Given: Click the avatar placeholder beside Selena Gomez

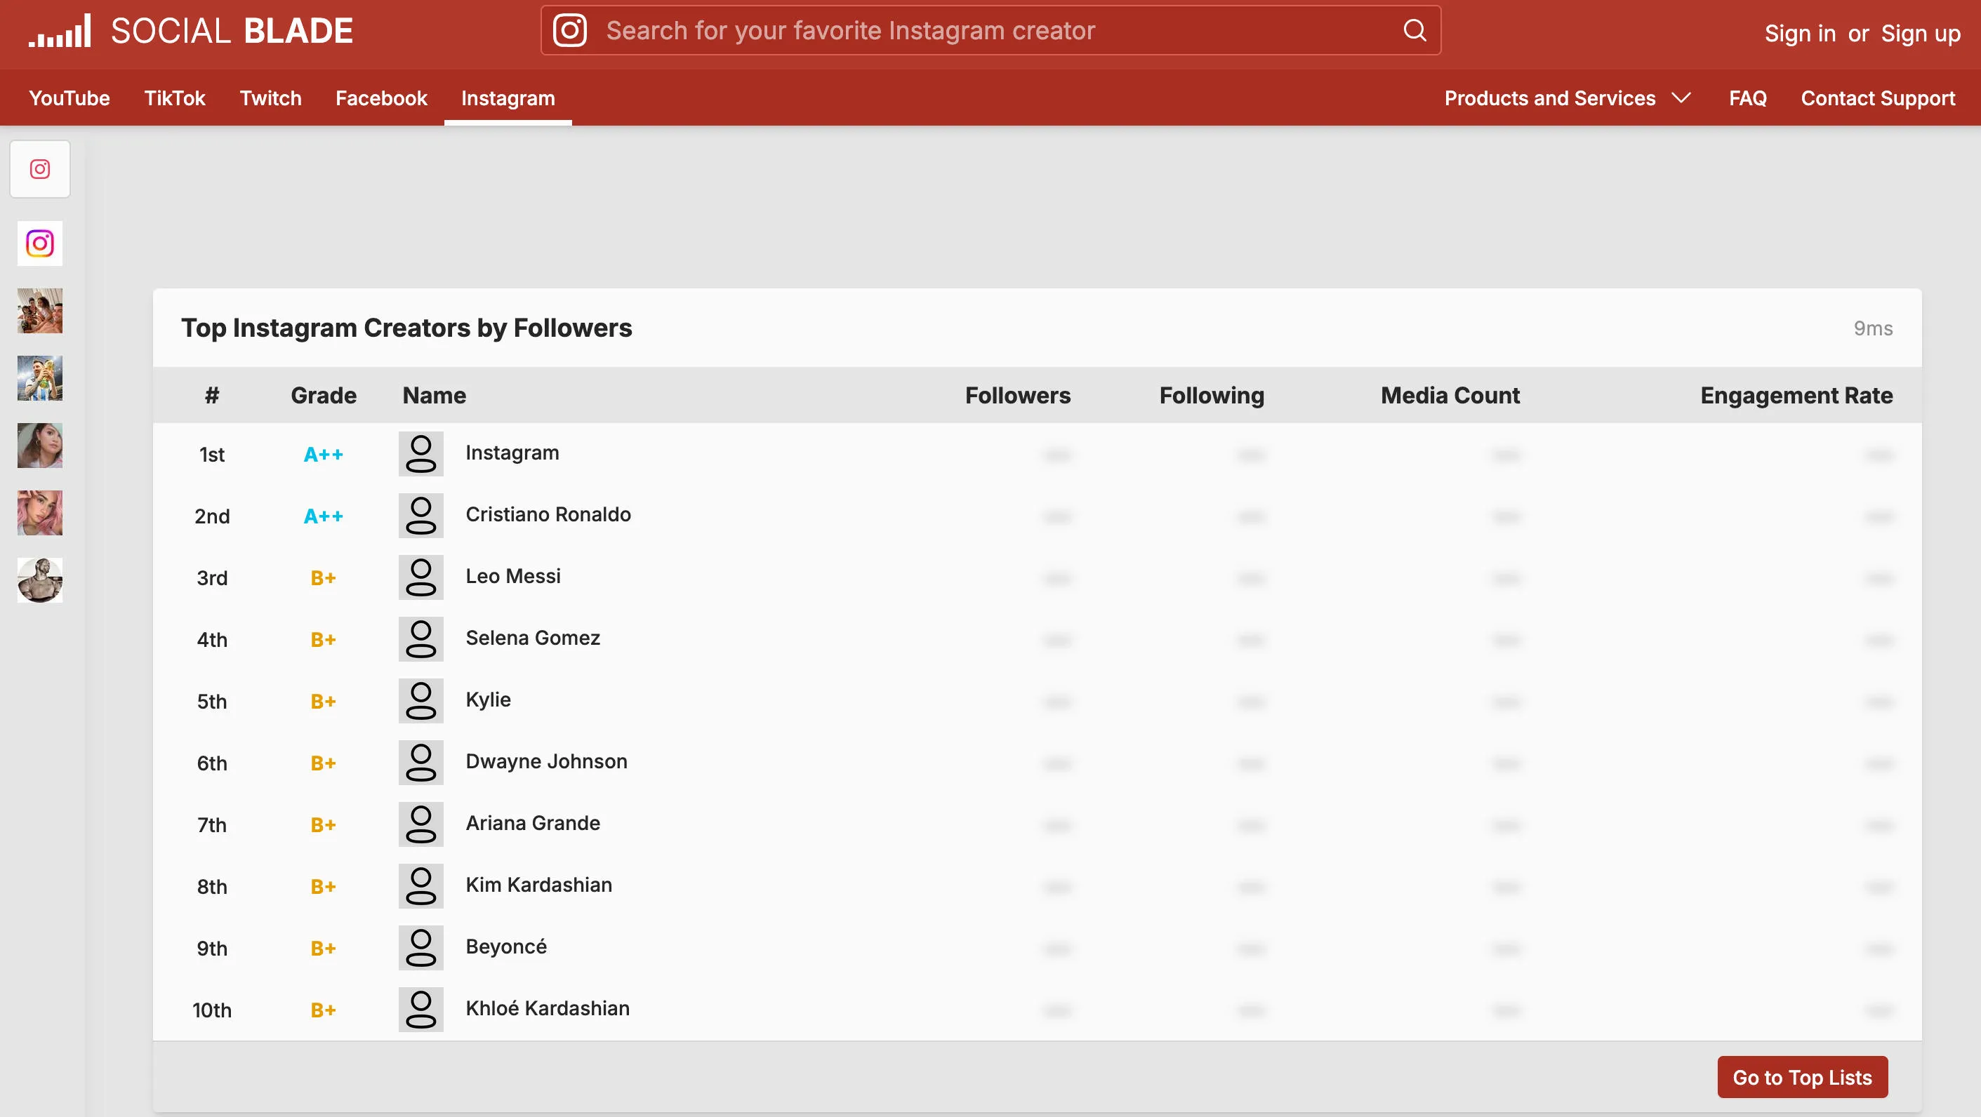Looking at the screenshot, I should 420,638.
